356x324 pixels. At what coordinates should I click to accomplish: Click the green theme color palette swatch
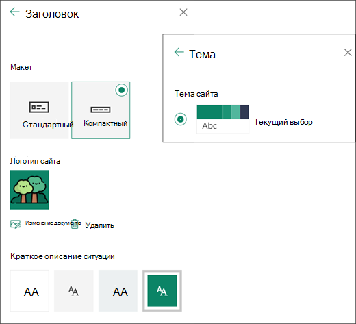pos(222,112)
